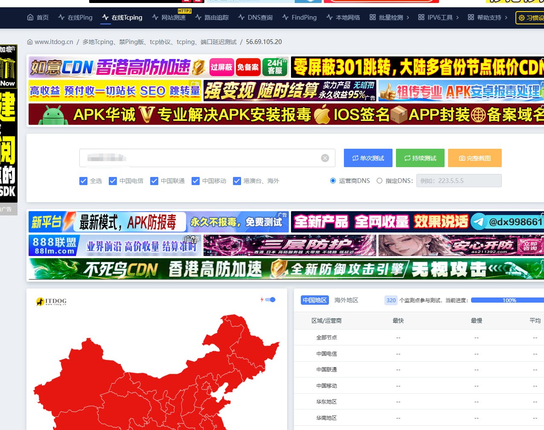The height and width of the screenshot is (430, 544).
Task: Click the 区域/运营商 column header
Action: coord(326,321)
